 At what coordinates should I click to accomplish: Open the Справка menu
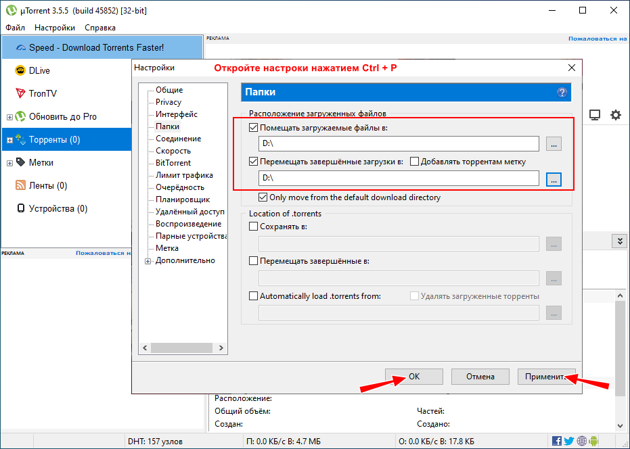point(100,28)
